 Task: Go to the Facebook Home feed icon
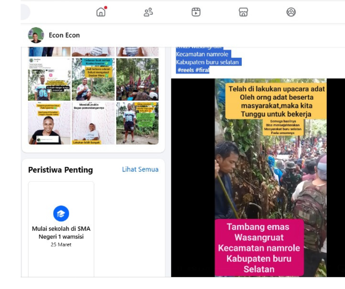click(x=101, y=12)
